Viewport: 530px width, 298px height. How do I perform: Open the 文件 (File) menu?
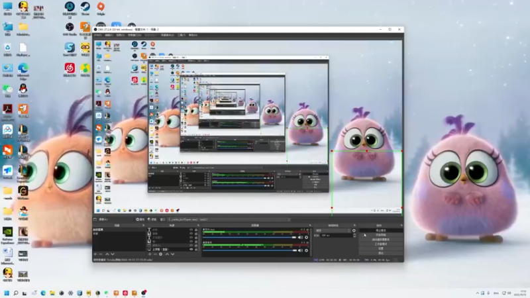coord(97,35)
